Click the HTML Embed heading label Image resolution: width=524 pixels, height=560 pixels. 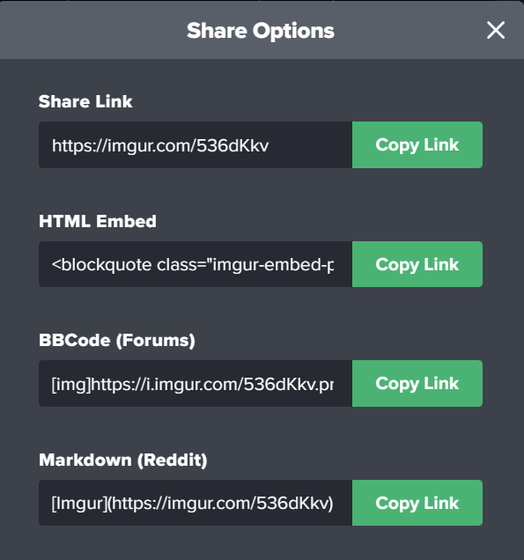[x=98, y=221]
